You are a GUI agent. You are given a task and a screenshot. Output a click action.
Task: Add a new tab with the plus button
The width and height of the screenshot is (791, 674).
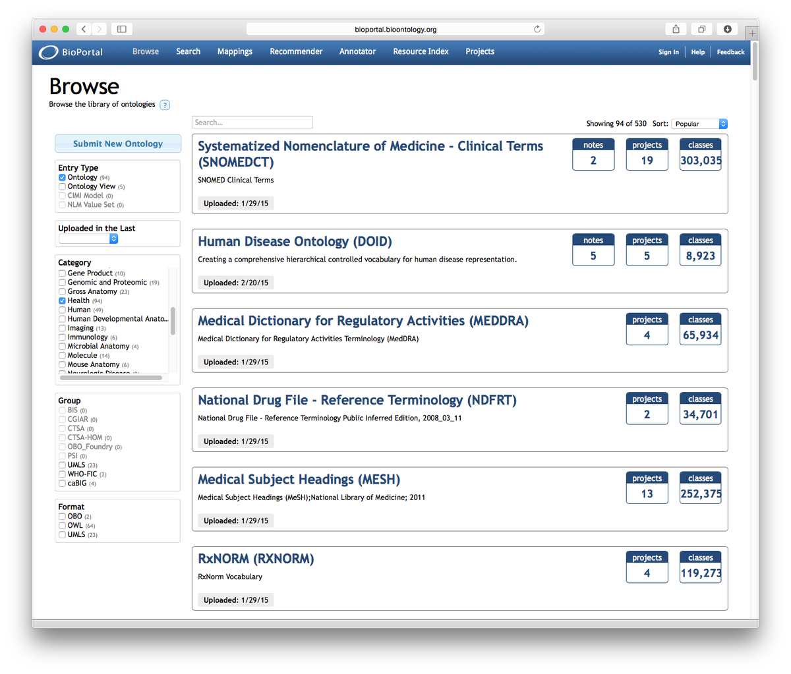click(752, 33)
